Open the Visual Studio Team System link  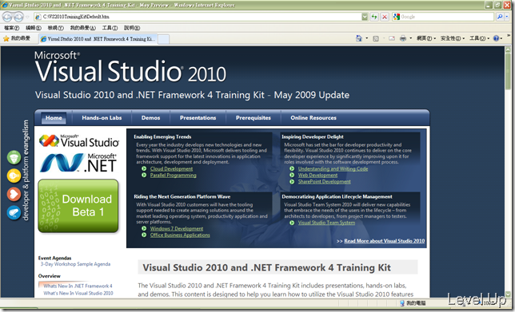pos(326,223)
